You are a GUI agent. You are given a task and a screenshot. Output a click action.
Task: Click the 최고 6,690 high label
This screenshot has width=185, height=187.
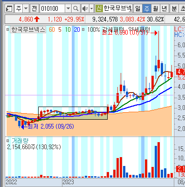(x=125, y=33)
